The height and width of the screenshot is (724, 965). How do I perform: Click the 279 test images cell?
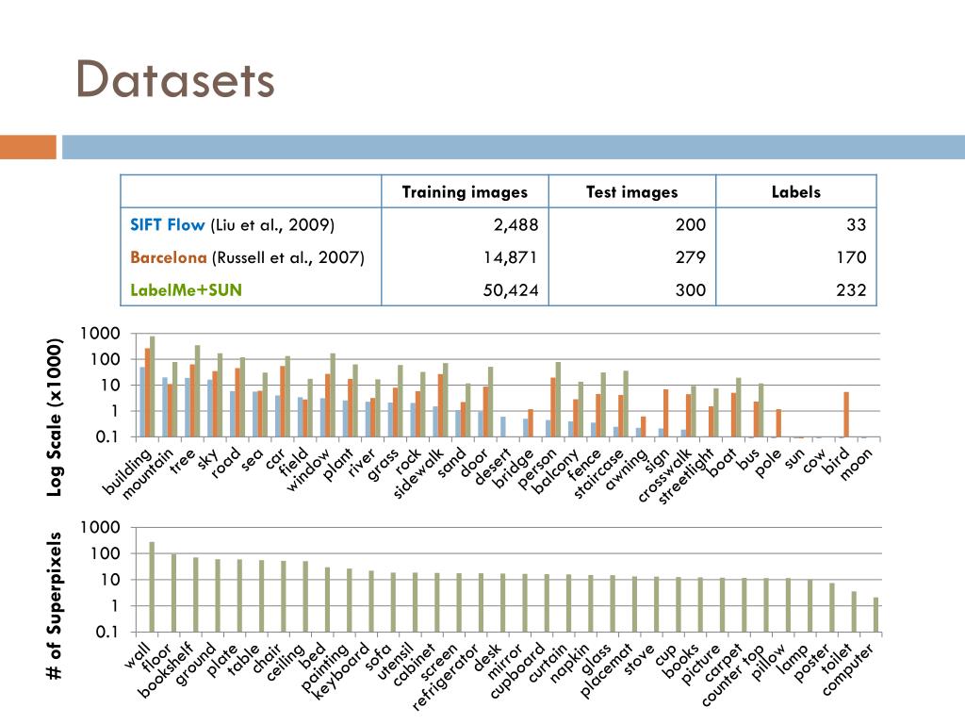[691, 257]
